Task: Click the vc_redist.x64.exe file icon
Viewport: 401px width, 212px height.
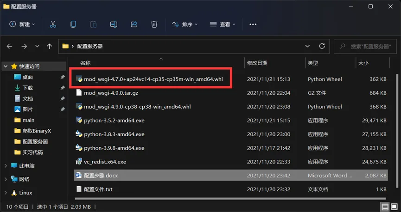Action: 79,162
